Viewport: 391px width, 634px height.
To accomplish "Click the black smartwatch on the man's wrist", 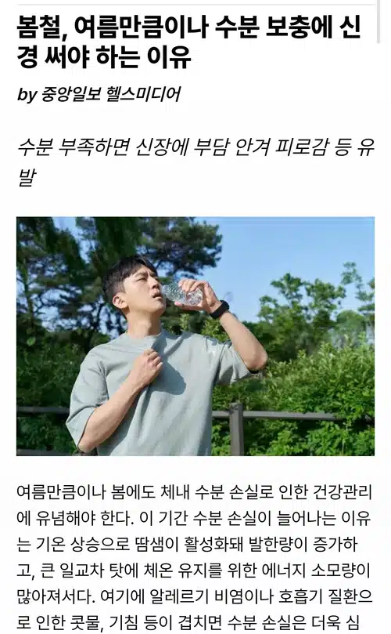I will click(x=220, y=310).
